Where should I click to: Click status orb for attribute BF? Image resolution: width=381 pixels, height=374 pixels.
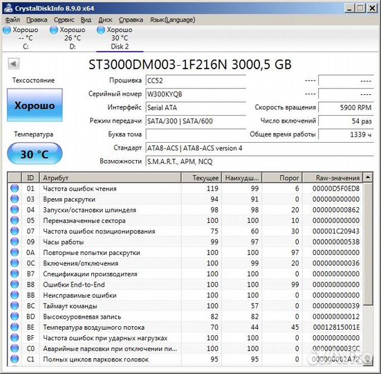[15, 338]
